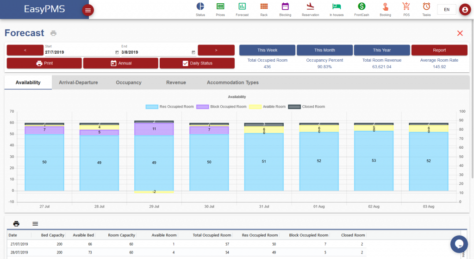Open the Start date calendar picker
The height and width of the screenshot is (259, 474).
click(117, 52)
